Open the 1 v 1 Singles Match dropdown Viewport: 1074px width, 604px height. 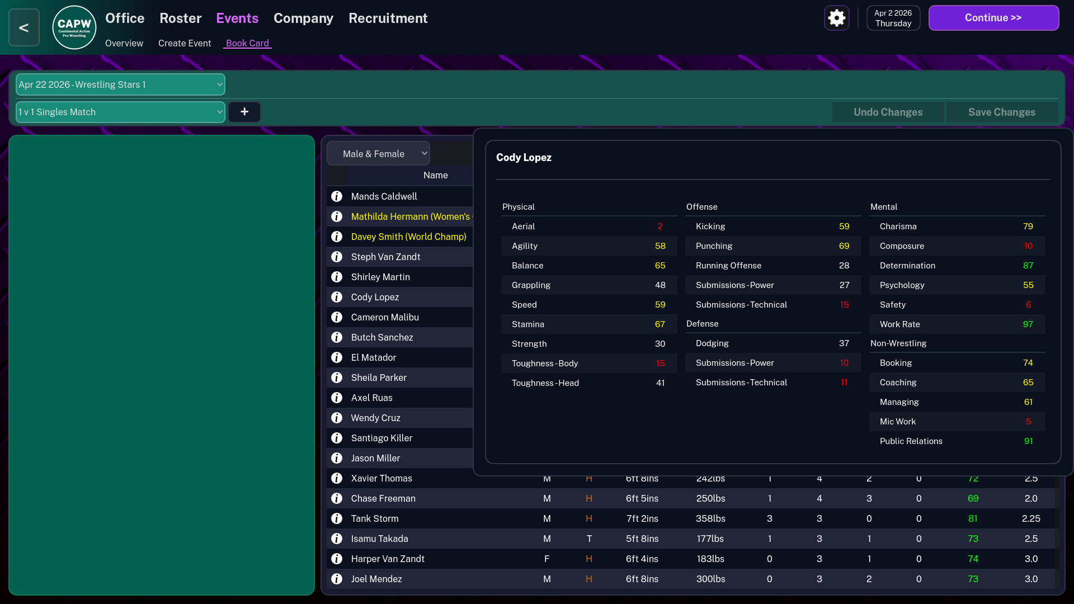(120, 112)
